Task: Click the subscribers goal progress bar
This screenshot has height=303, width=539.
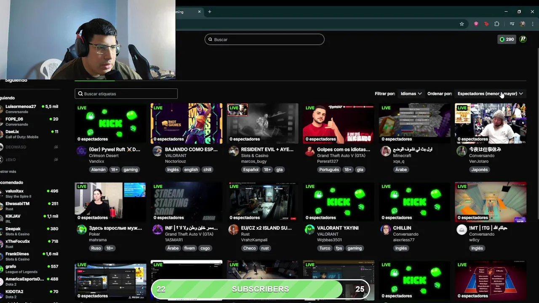Action: (260, 289)
